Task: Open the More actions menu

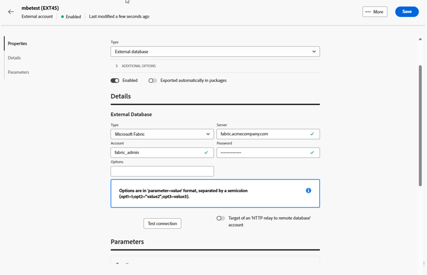Action: coord(375,12)
